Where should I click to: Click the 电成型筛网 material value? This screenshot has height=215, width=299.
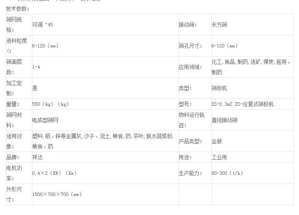tap(45, 120)
